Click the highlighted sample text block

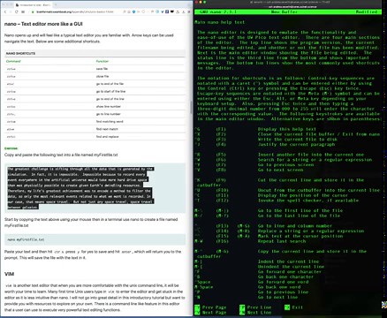coord(80,188)
